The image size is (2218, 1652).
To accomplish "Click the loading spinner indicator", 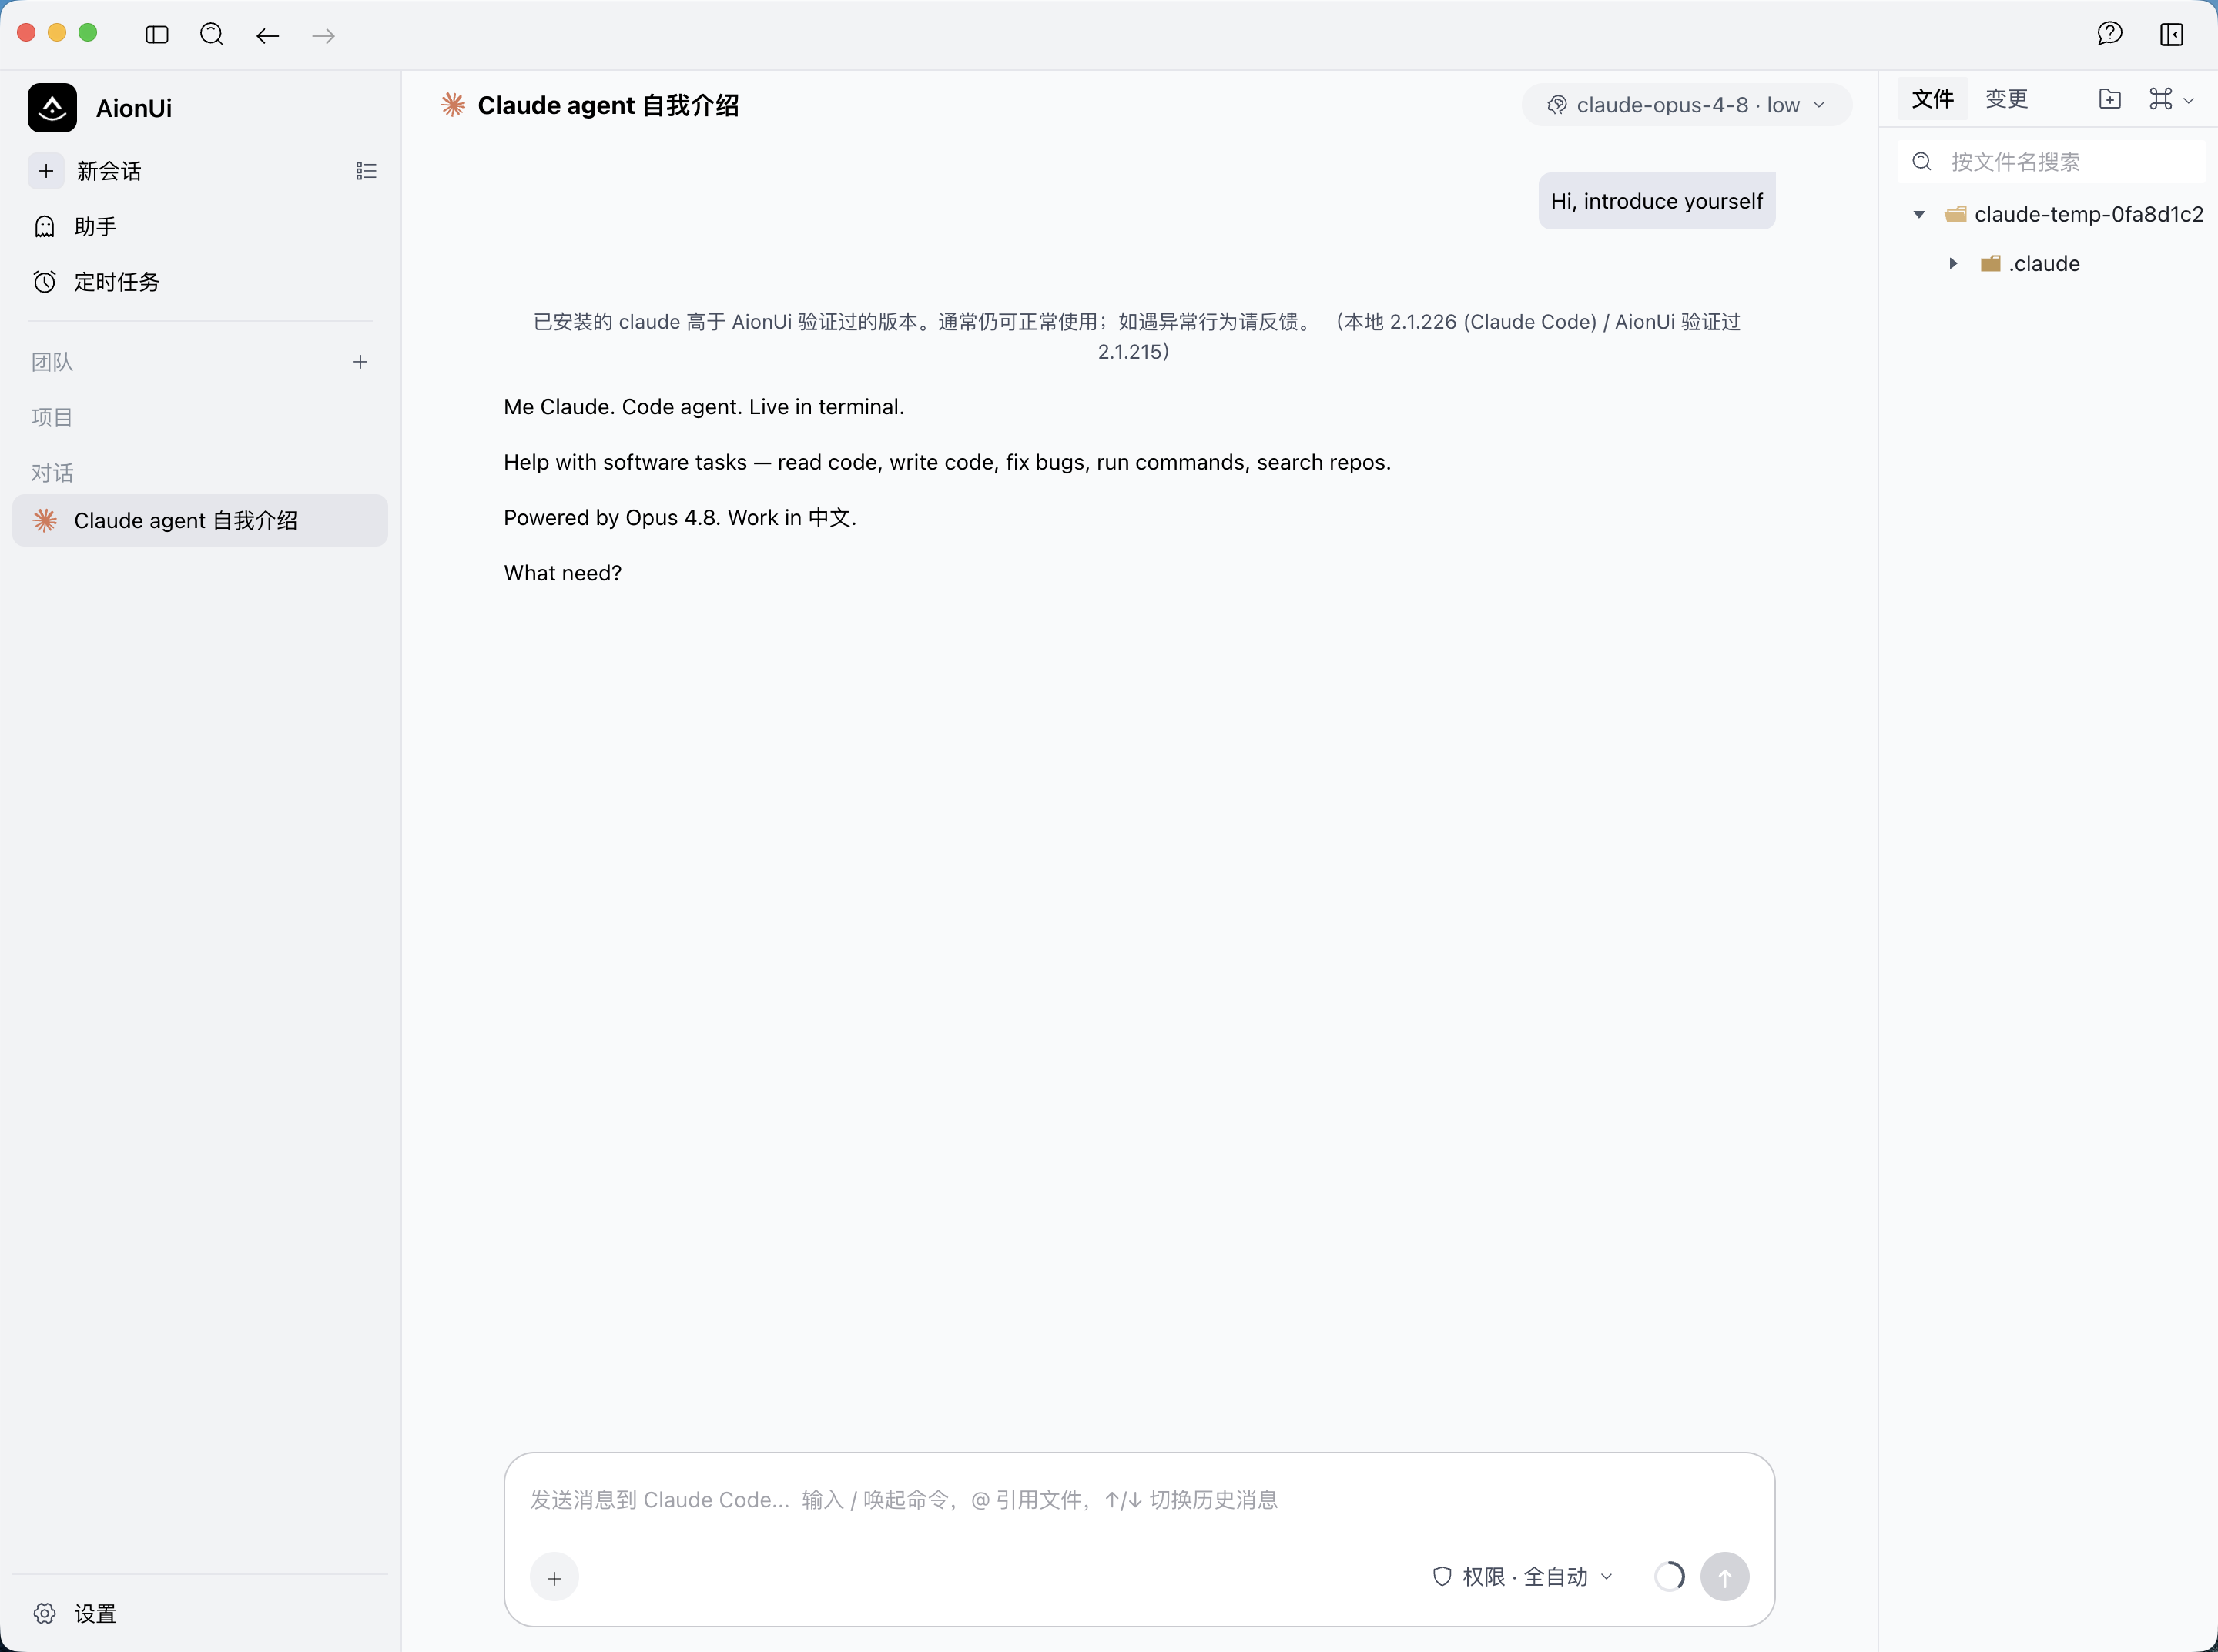I will click(1669, 1577).
